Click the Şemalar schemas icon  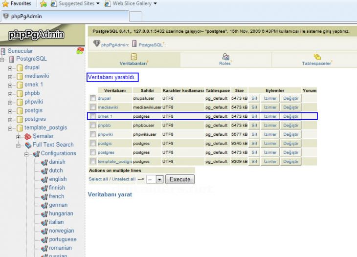(x=28, y=136)
